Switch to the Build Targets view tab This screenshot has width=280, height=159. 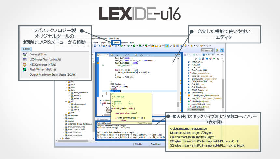(x=197, y=55)
